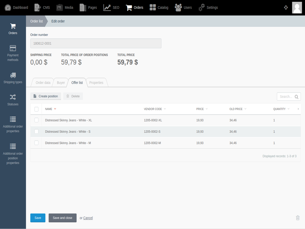Click the total price 59,79 $ in bold
Screen dimensions: 305x229
click(x=128, y=62)
